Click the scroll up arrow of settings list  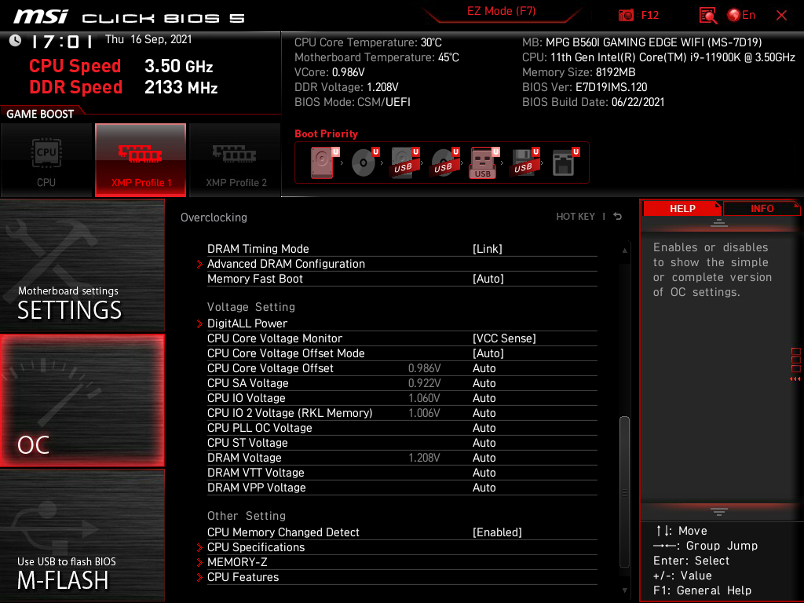click(x=624, y=250)
